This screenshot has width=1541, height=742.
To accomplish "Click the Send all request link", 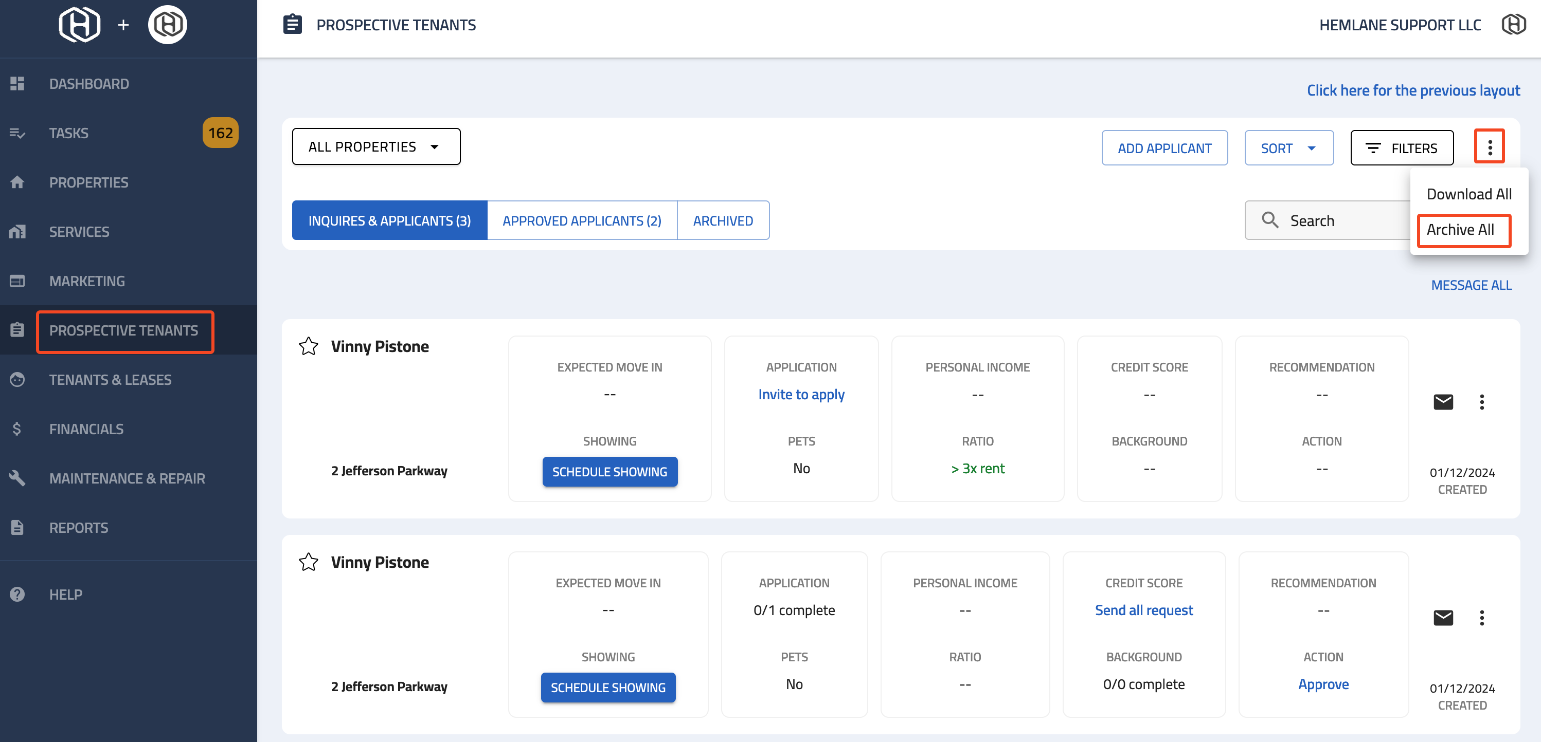I will coord(1144,610).
